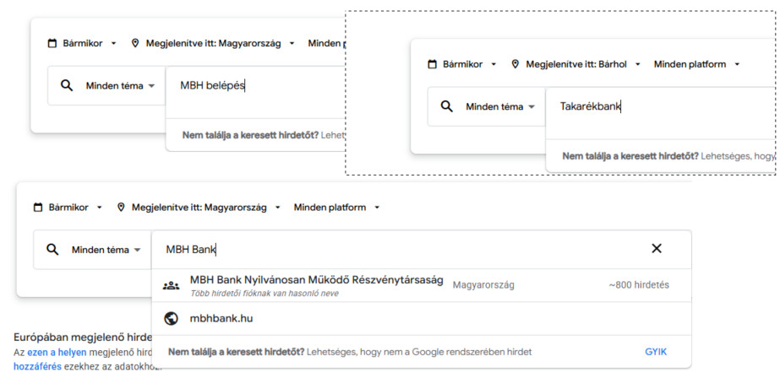Click calendar icon in MBH Bank panel
This screenshot has height=378, width=780.
38,207
